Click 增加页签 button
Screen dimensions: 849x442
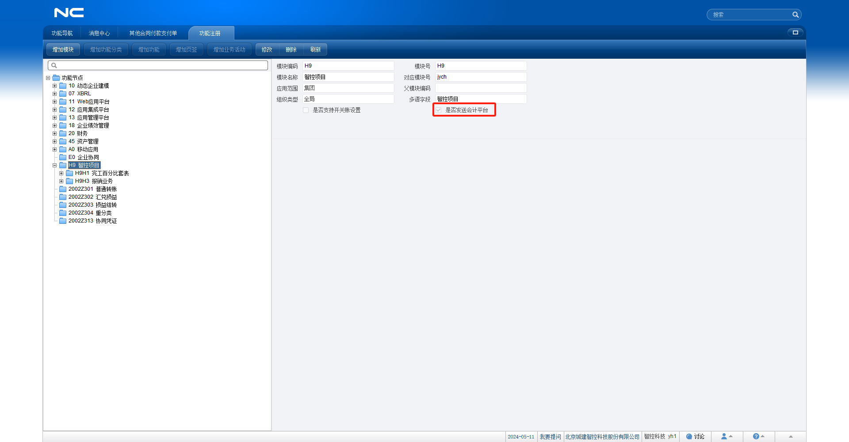coord(187,49)
